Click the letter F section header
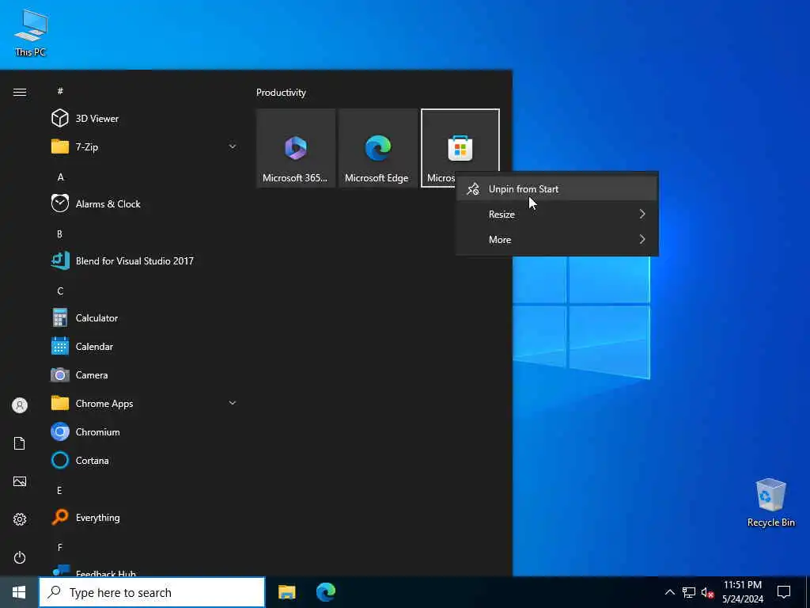 (60, 547)
